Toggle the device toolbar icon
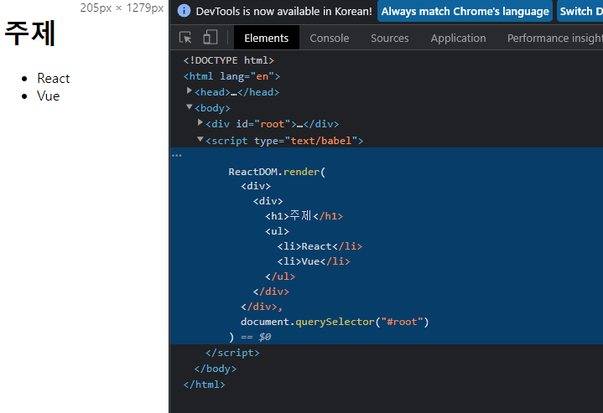The image size is (603, 413). coord(210,38)
